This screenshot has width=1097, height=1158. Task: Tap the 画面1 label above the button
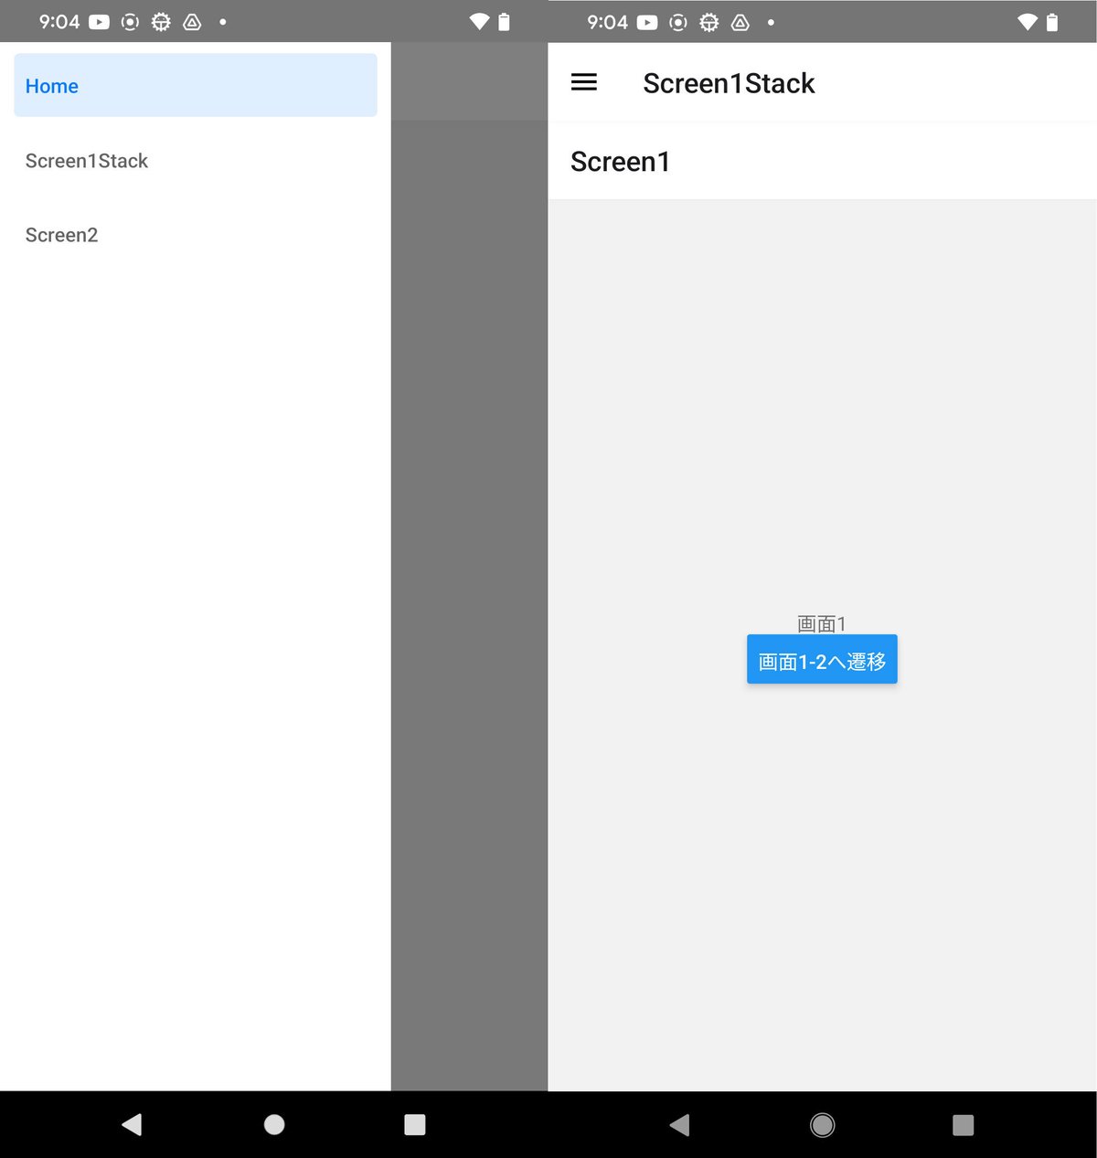tap(820, 622)
